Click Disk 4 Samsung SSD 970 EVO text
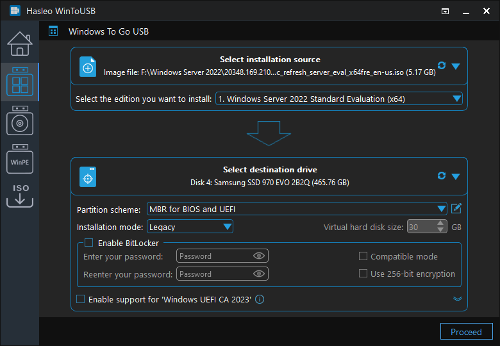Viewport: 500px width, 346px height. click(270, 183)
